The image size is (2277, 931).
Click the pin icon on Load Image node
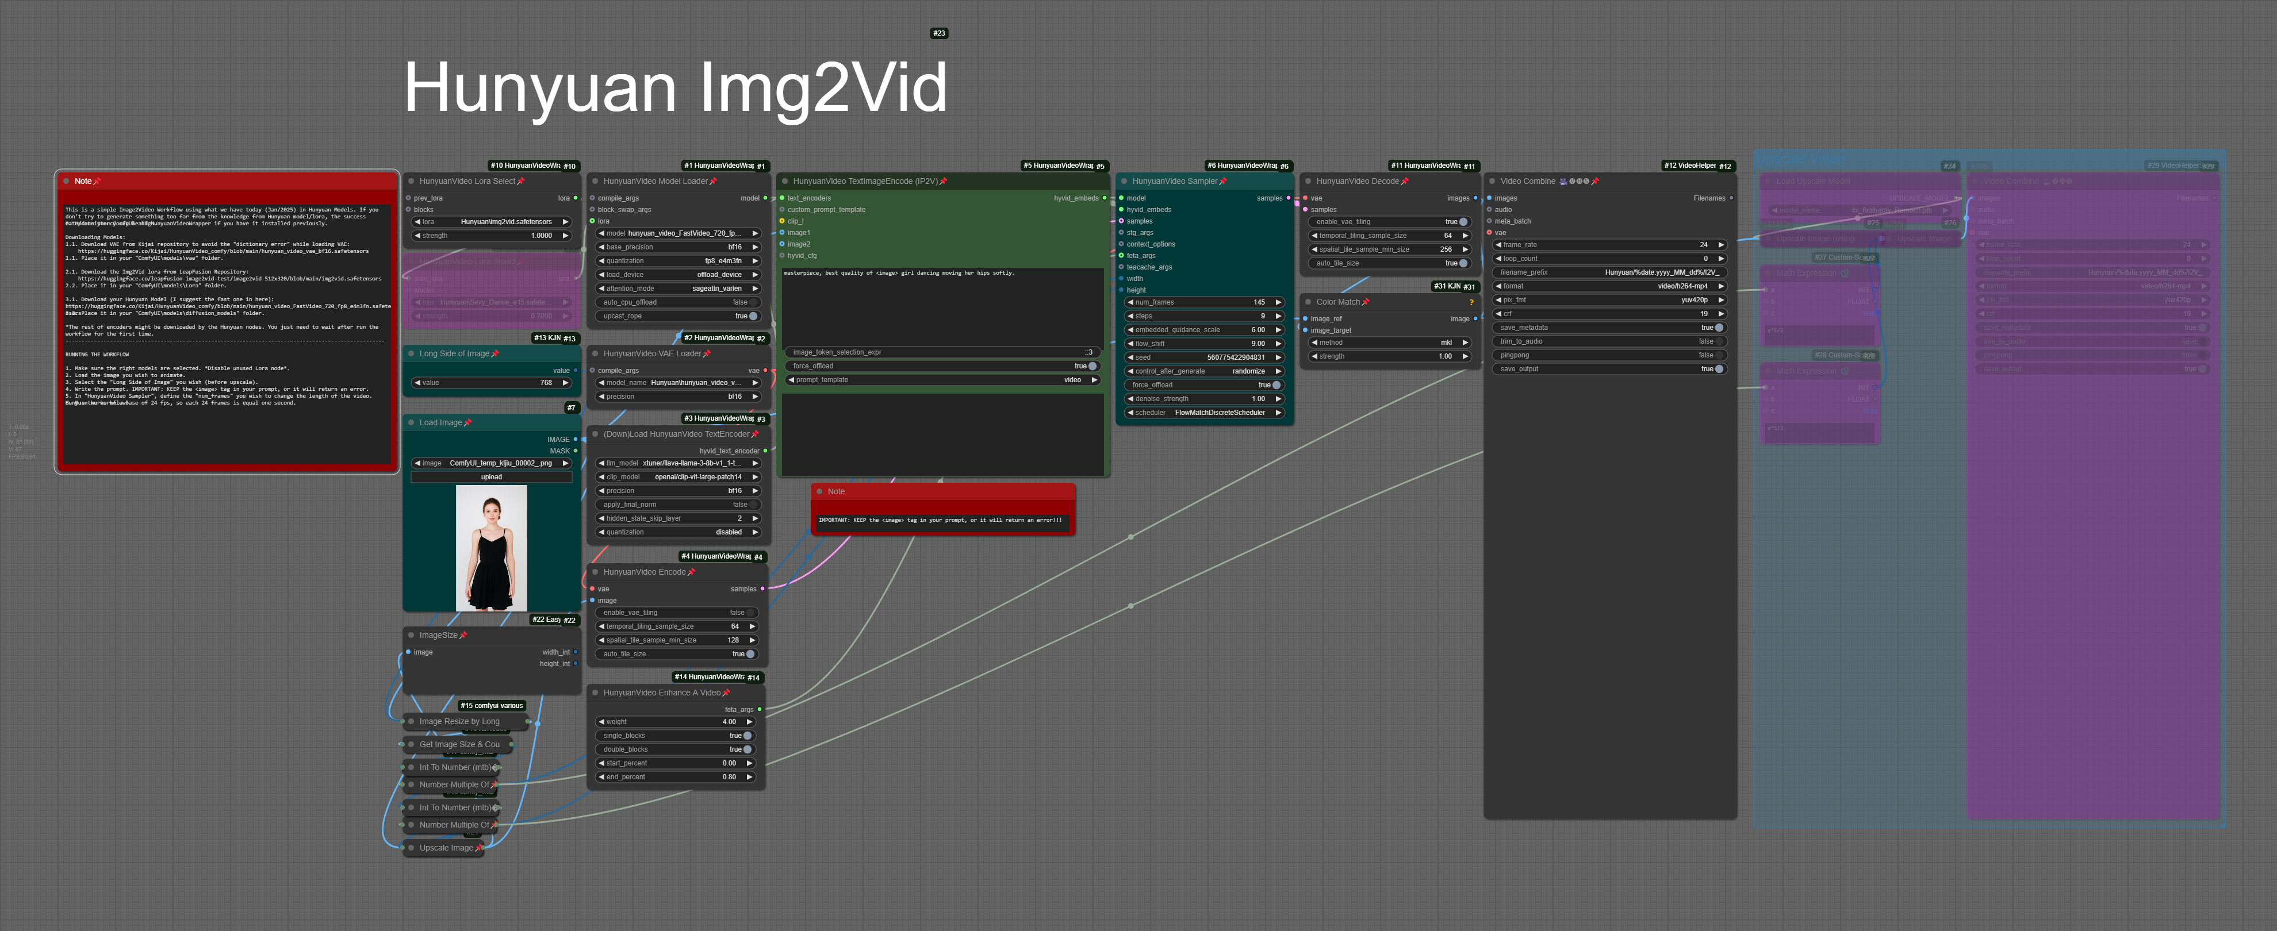(x=467, y=423)
